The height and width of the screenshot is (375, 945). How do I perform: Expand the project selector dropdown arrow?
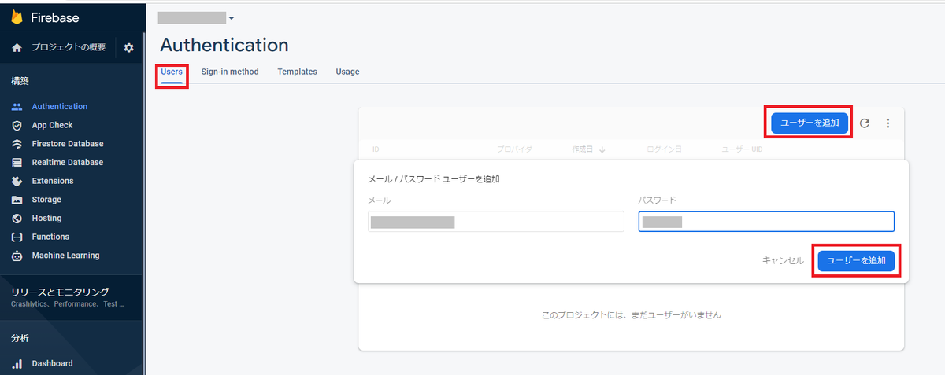231,18
